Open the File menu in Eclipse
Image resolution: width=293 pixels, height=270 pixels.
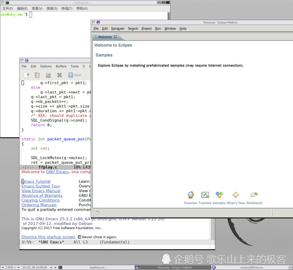tap(96, 28)
